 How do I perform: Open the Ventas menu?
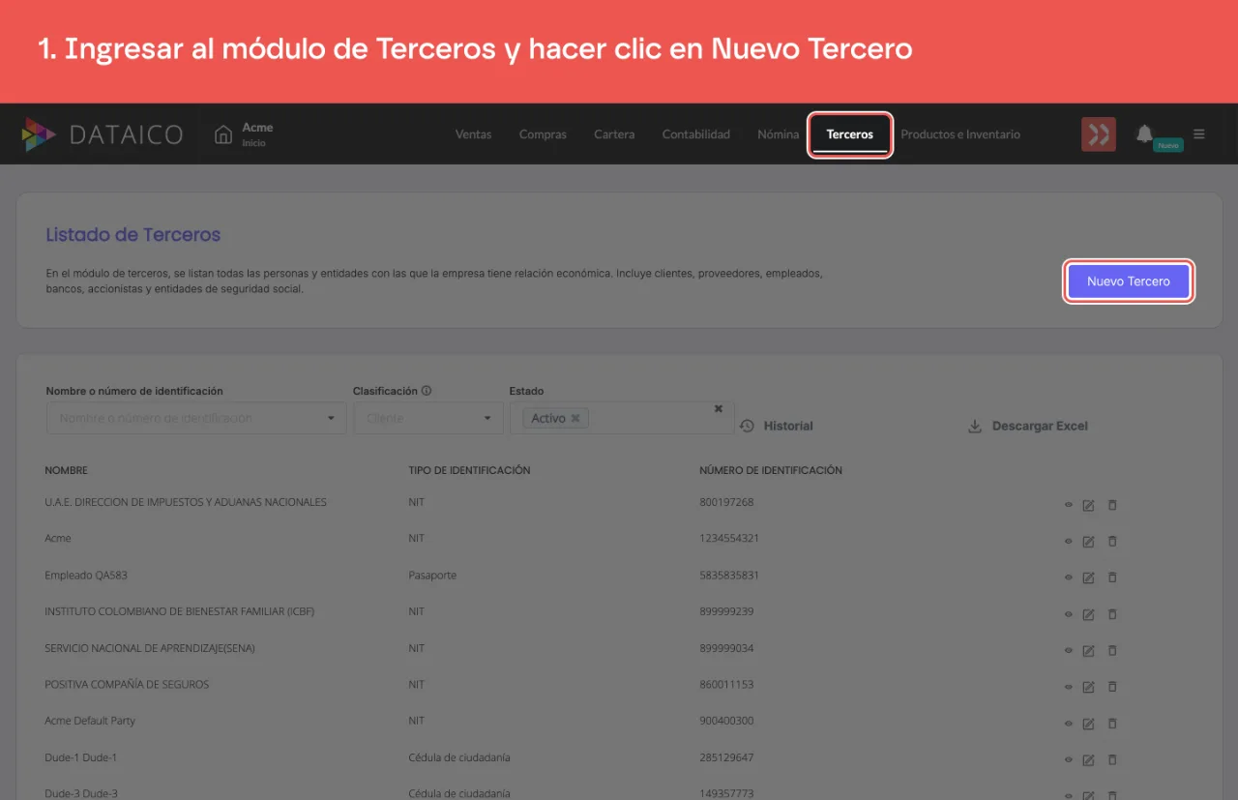(474, 134)
